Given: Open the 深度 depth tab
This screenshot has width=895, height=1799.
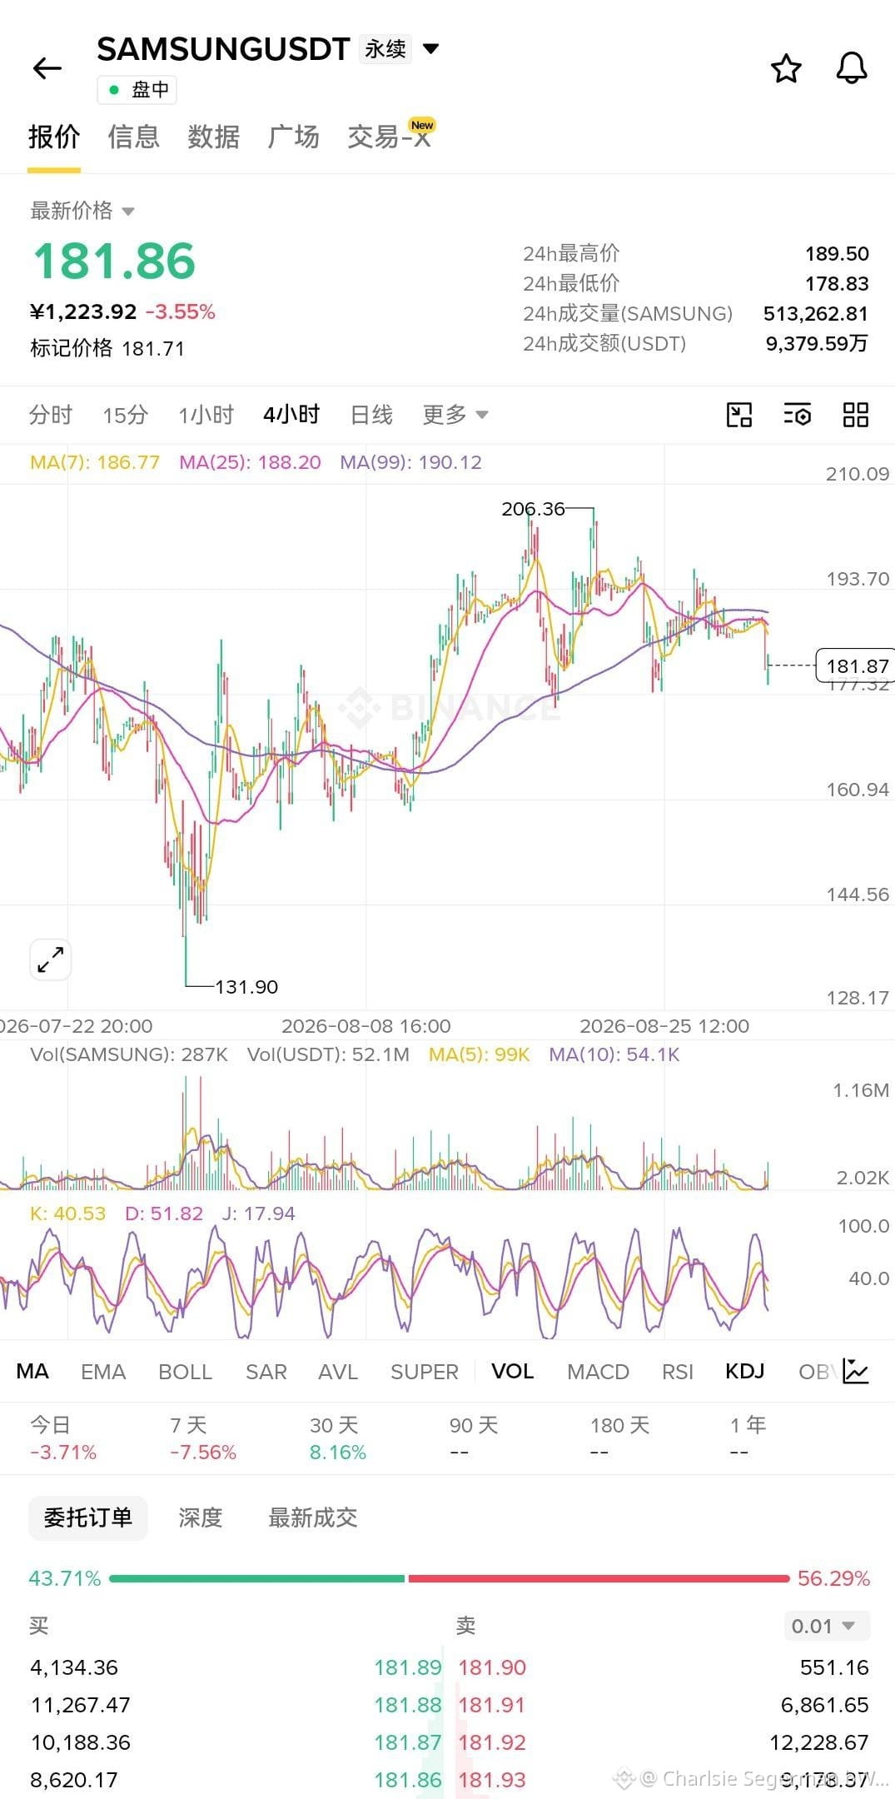Looking at the screenshot, I should point(201,1517).
